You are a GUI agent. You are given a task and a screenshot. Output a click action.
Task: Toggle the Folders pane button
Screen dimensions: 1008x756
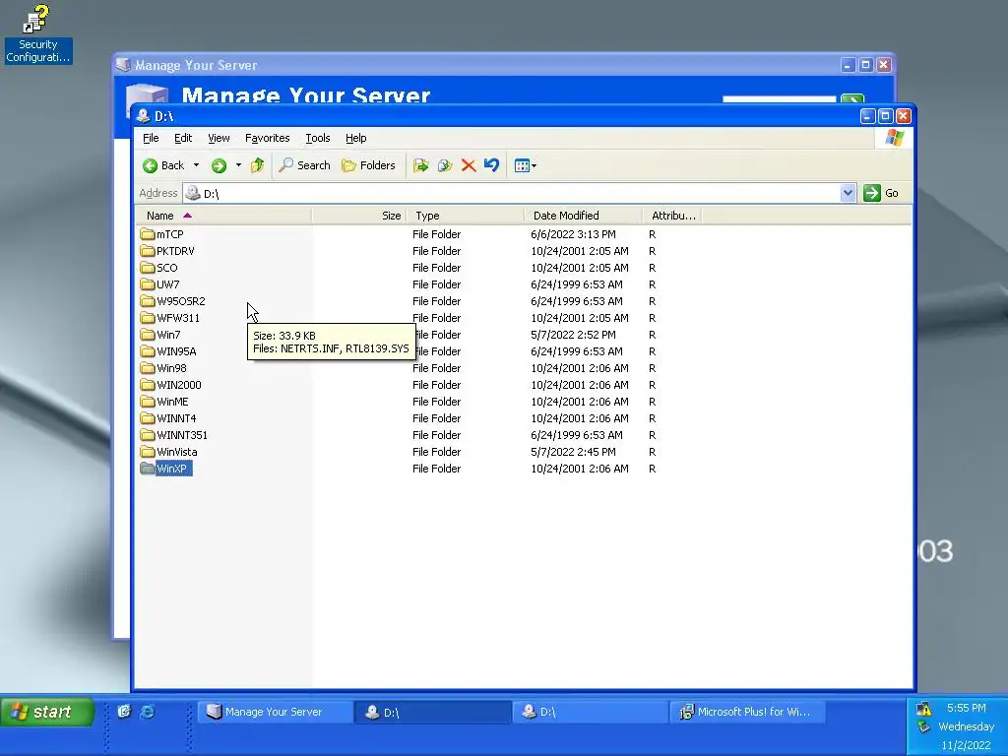coord(368,165)
